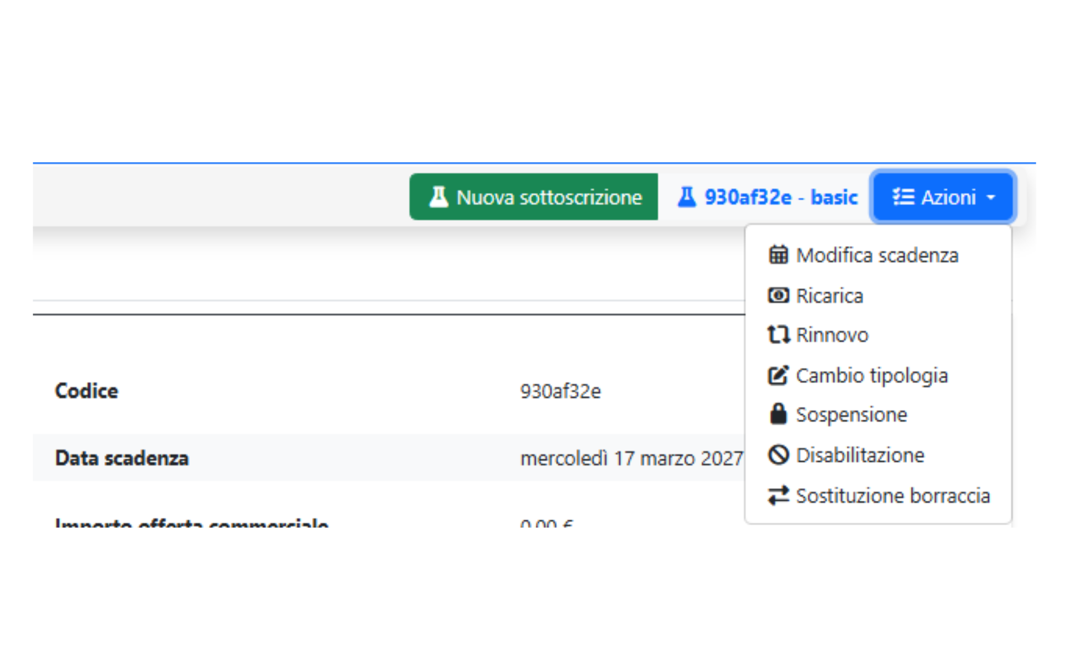1069x668 pixels.
Task: Select Modifica scadenza from the menu
Action: click(877, 255)
